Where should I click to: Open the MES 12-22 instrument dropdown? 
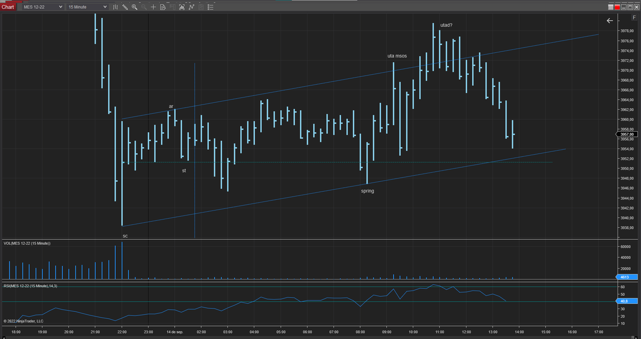point(42,7)
